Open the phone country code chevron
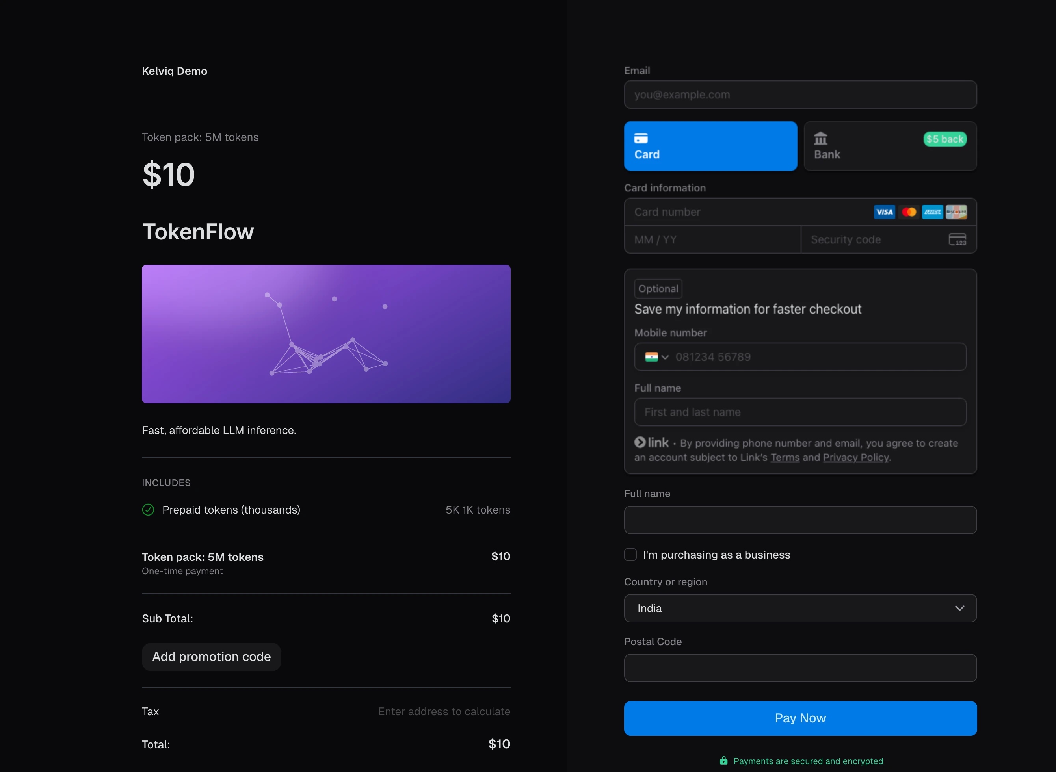Screen dimensions: 1056x772 click(665, 357)
